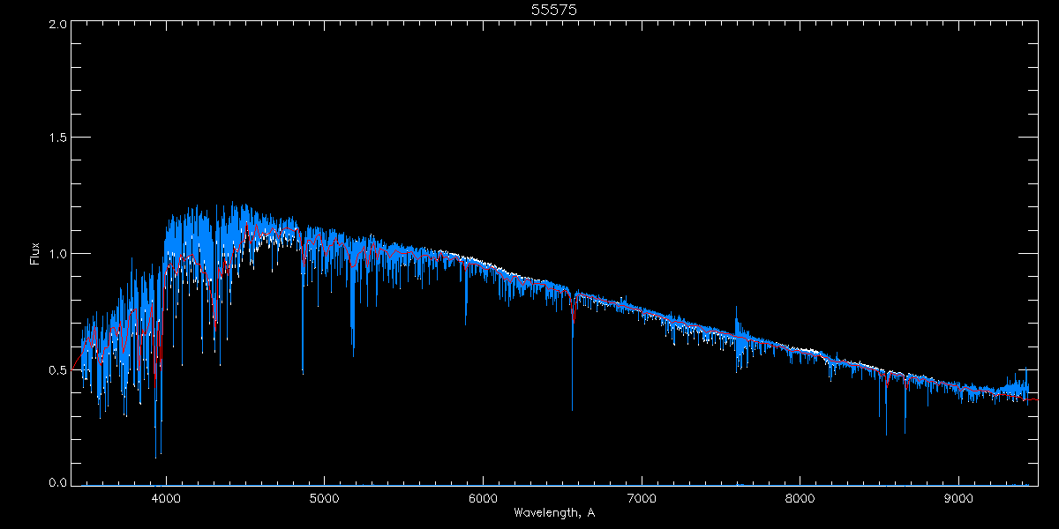Select the 5000 wavelength tick label
The image size is (1059, 529).
pos(324,496)
